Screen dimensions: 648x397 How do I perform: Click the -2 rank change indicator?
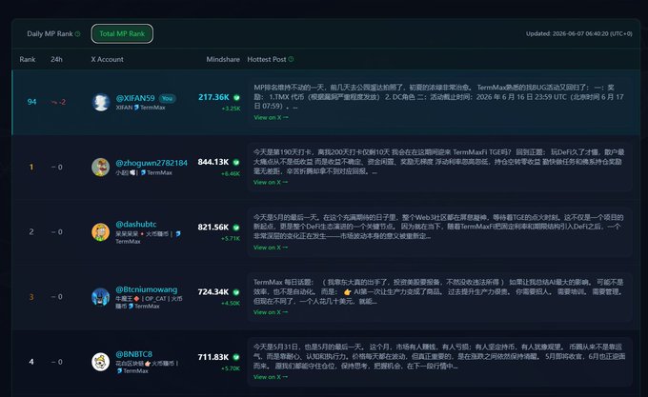[x=58, y=102]
